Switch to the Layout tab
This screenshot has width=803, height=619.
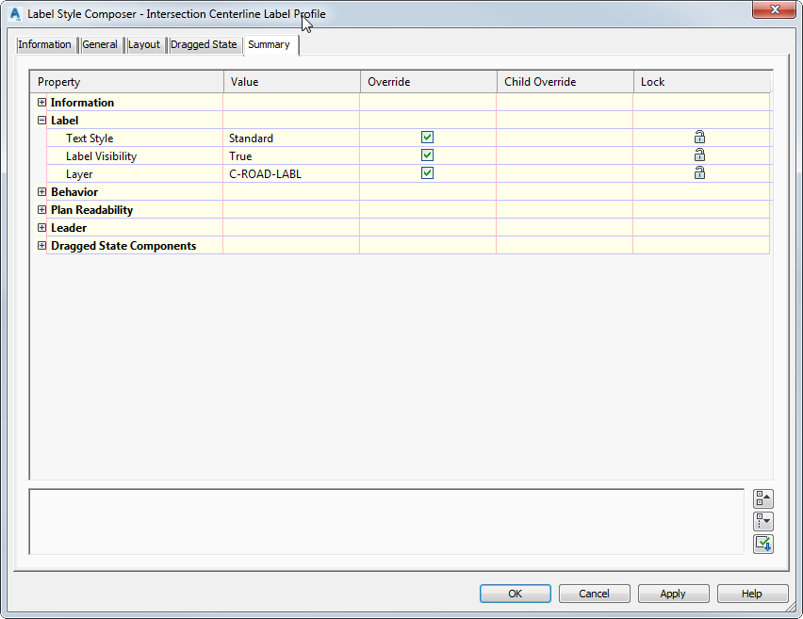tap(144, 44)
